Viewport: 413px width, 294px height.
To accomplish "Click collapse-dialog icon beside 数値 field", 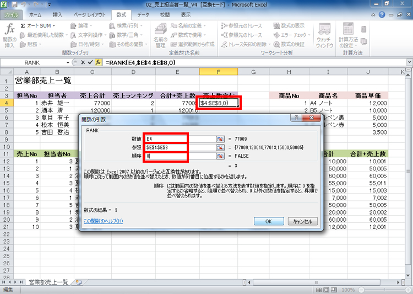I will [220, 139].
